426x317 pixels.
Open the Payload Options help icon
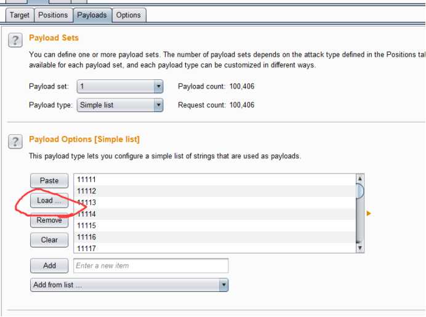[15, 142]
